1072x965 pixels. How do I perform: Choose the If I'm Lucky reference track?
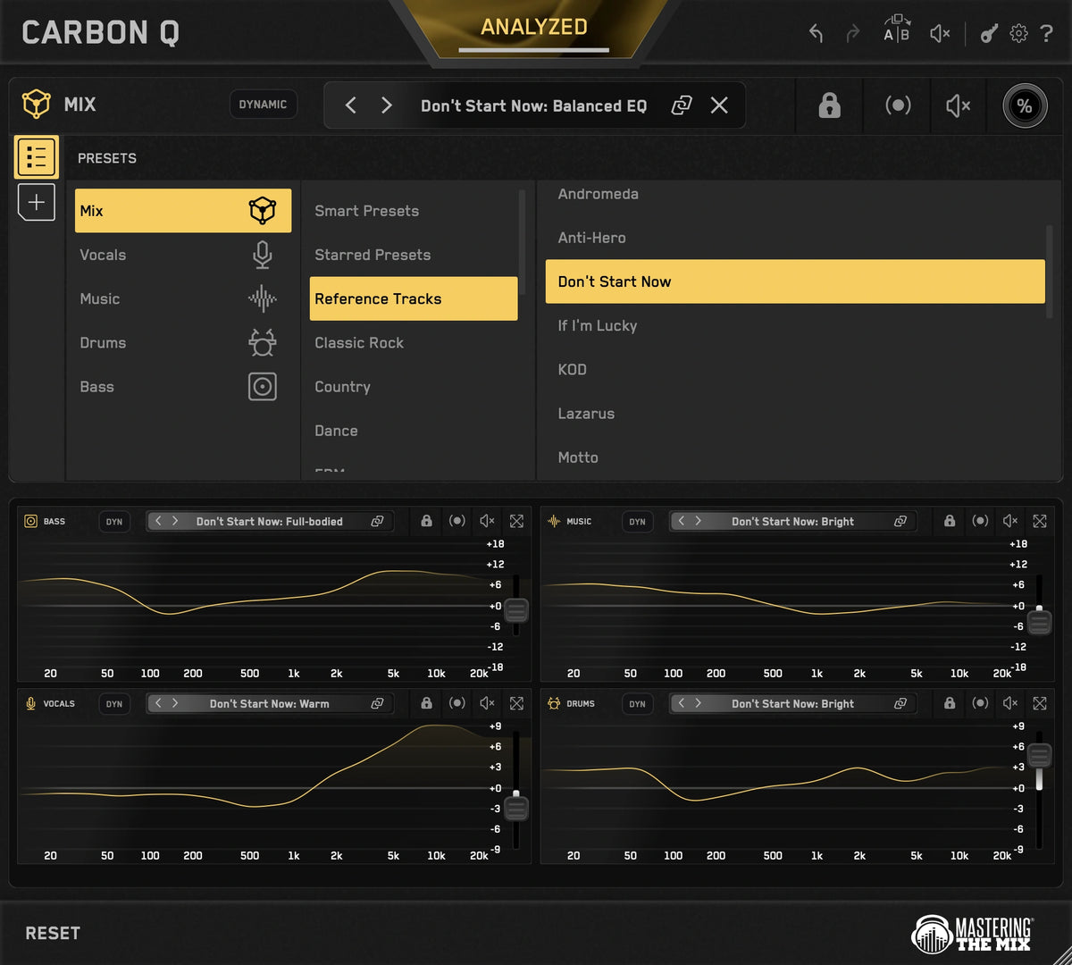tap(794, 325)
